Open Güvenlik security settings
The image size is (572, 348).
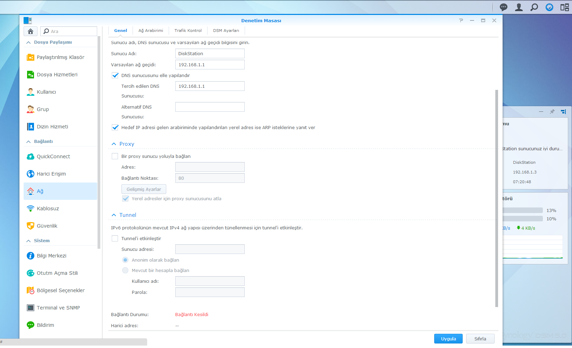tap(47, 226)
